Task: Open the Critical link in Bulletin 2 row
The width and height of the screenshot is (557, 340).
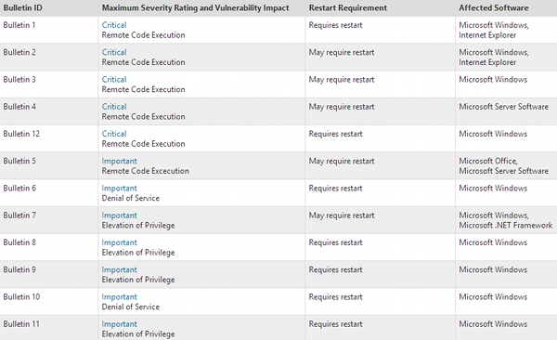Action: pos(114,52)
